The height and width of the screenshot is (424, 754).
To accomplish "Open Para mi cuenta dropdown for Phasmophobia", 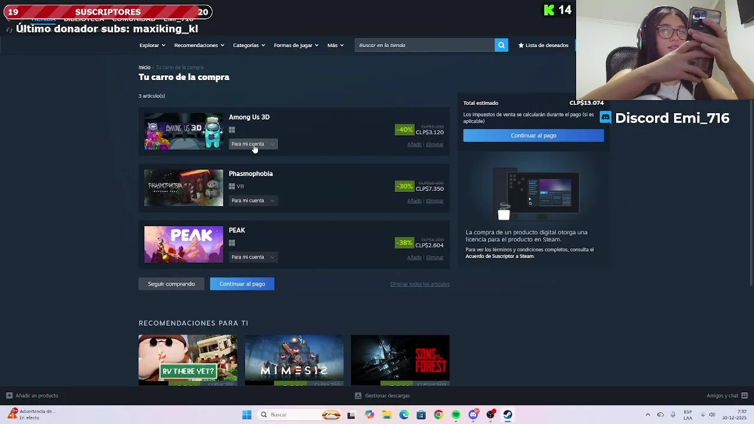I will coord(253,201).
